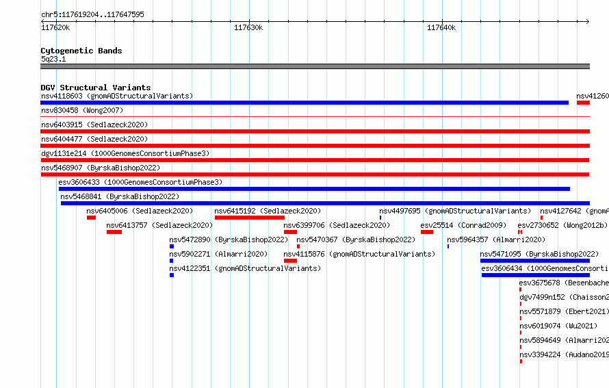
Task: Click nsv5470367 (ByrskaBishop2022) label
Action: [x=356, y=240]
